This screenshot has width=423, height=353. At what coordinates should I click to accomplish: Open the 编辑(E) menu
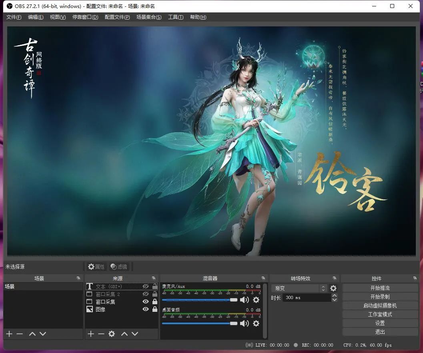36,17
